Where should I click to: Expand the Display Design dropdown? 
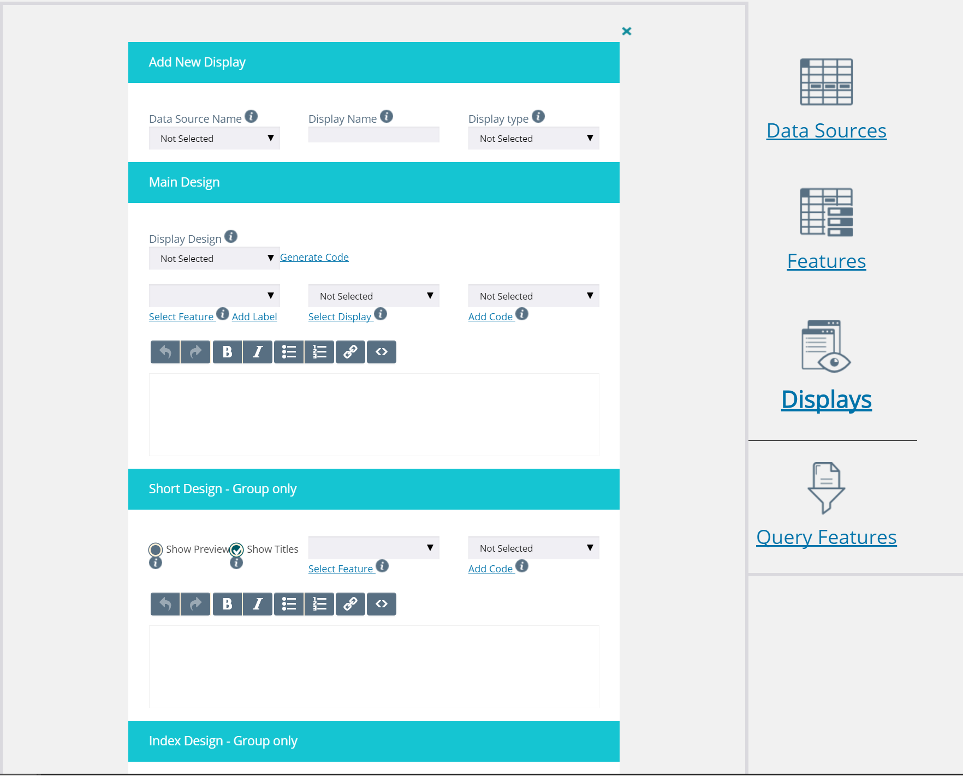pyautogui.click(x=215, y=258)
